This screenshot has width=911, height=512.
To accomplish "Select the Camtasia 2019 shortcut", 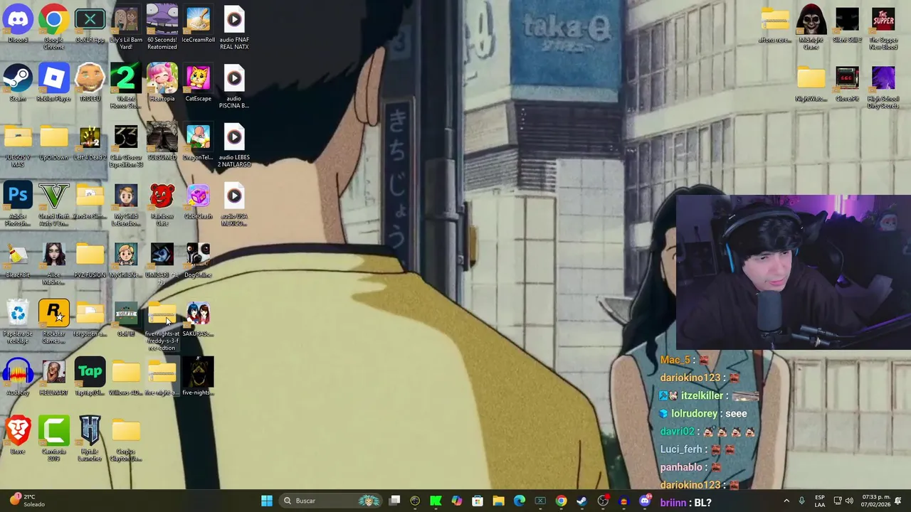I will tap(54, 439).
